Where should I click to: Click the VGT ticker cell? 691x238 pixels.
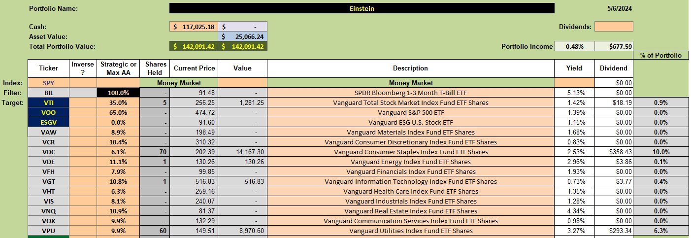coord(48,181)
